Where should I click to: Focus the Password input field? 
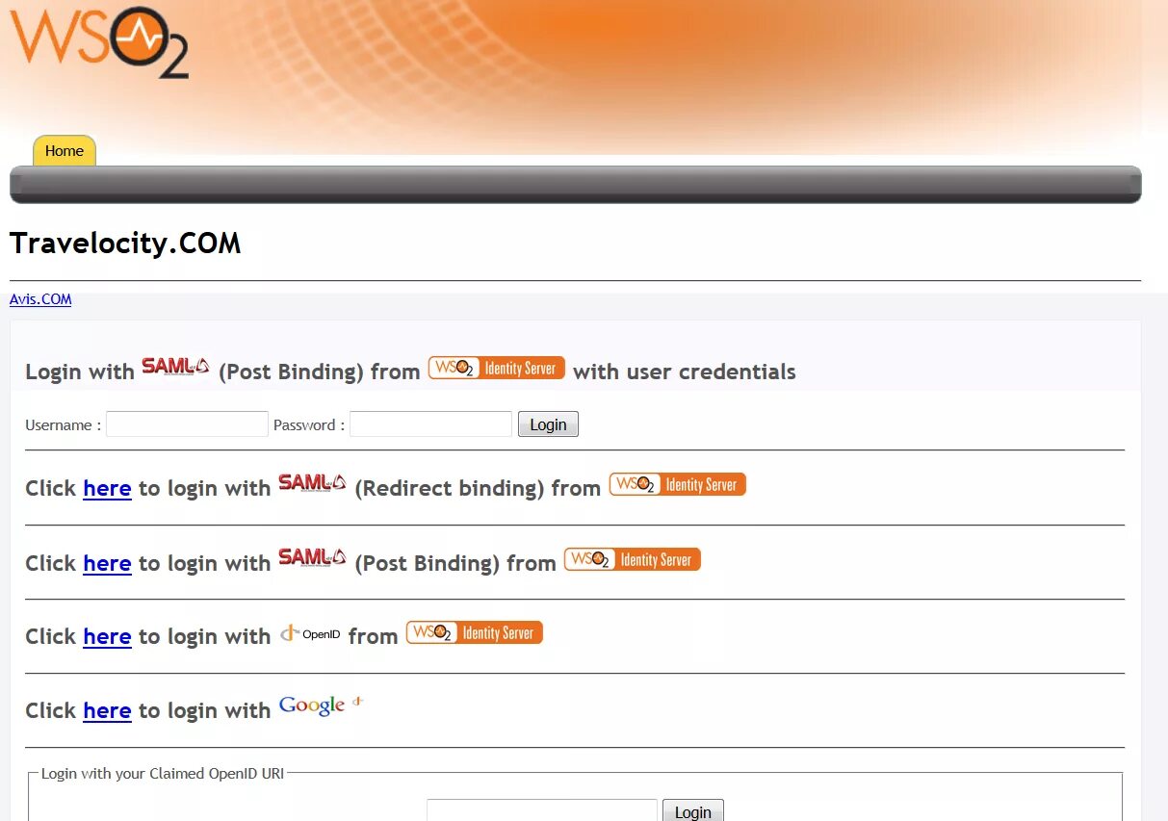pos(430,424)
